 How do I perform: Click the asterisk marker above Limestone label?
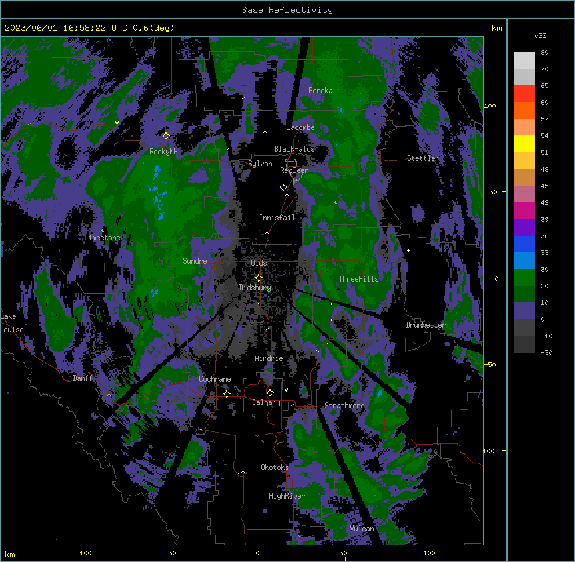(102, 230)
